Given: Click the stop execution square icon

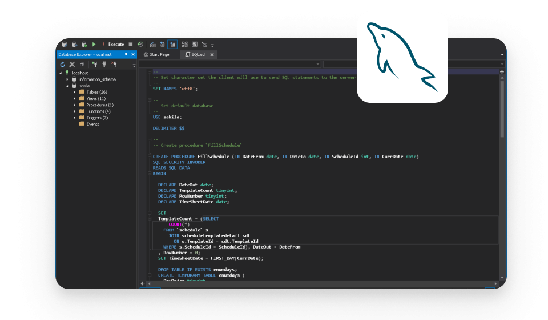Looking at the screenshot, I should tap(131, 44).
